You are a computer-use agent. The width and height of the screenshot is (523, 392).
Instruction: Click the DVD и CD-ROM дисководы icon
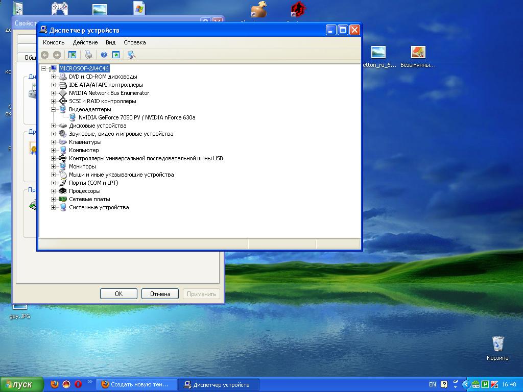63,77
